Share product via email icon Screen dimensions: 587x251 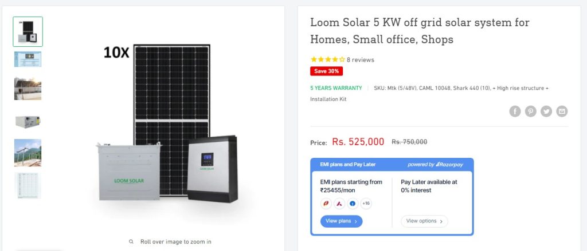562,111
